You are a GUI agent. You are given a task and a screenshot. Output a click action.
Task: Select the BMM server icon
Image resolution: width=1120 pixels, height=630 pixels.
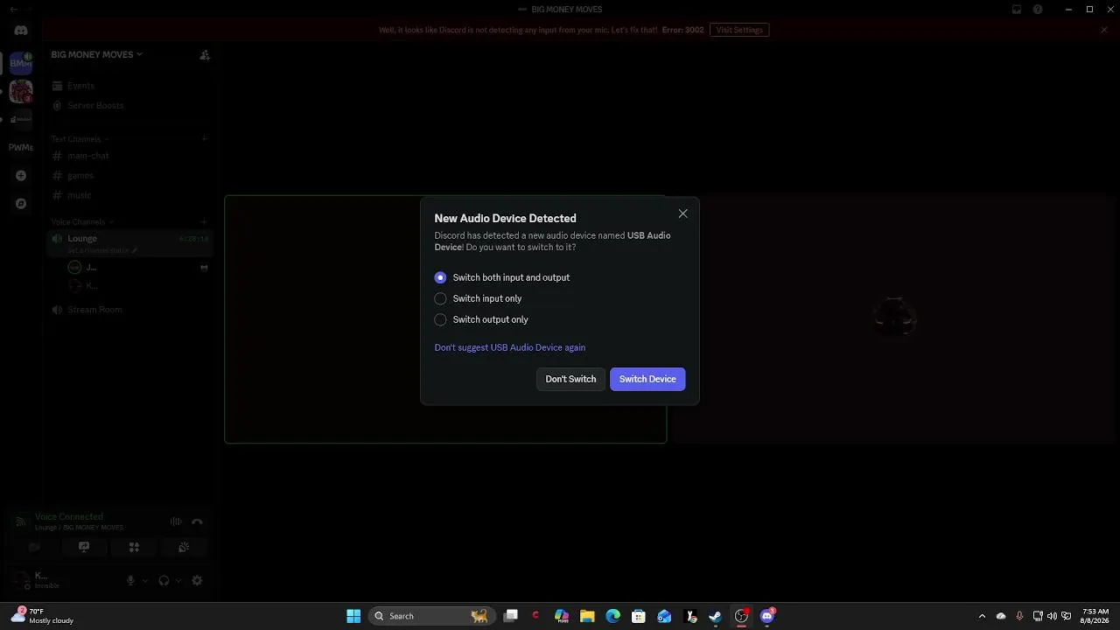click(21, 62)
